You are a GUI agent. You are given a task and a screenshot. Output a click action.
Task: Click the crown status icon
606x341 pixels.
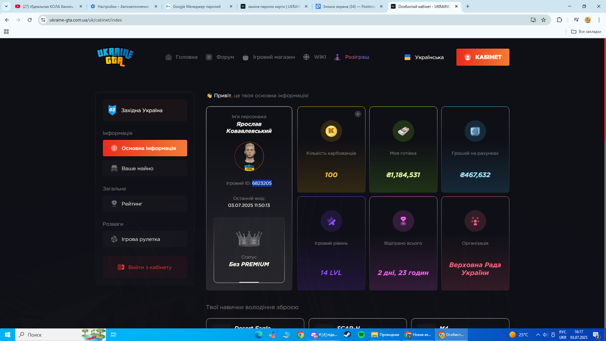tap(249, 238)
